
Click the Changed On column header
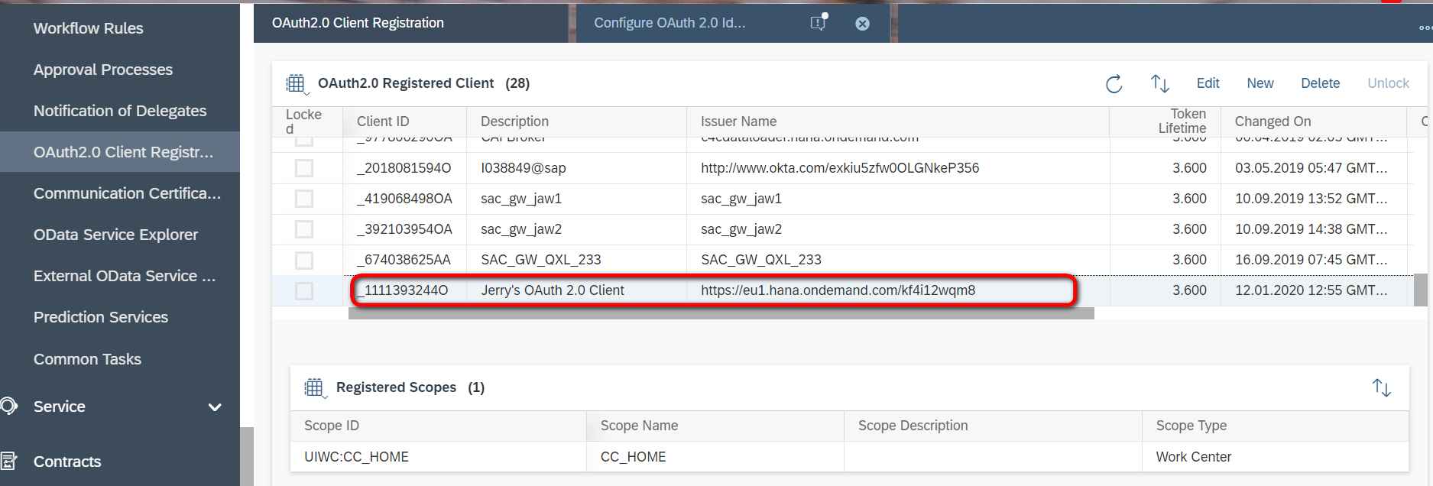tap(1314, 122)
